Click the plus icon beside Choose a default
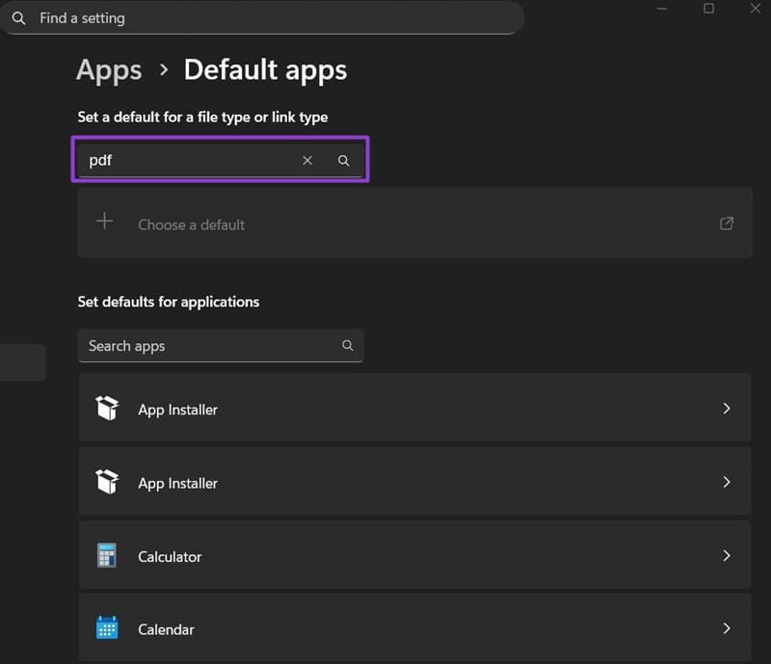 pos(105,222)
